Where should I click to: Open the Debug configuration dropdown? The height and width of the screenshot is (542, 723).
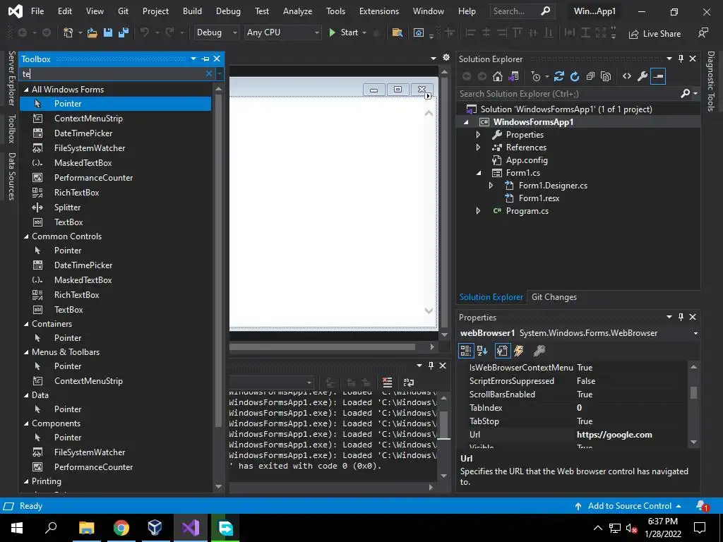point(234,32)
